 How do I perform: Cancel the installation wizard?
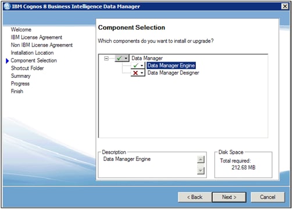[x=267, y=197]
